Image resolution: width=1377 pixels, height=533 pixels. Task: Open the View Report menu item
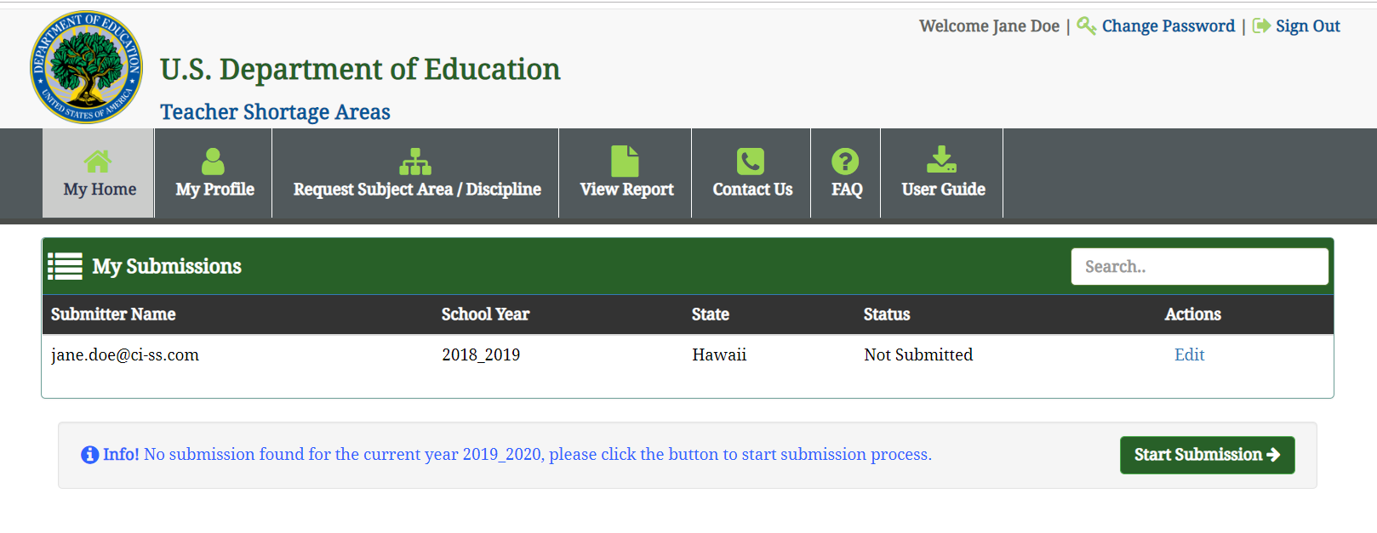tap(626, 189)
